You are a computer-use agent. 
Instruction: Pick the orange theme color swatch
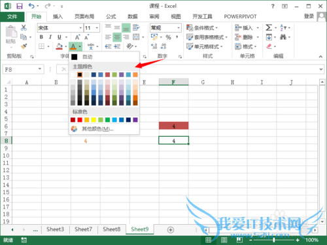[135, 75]
